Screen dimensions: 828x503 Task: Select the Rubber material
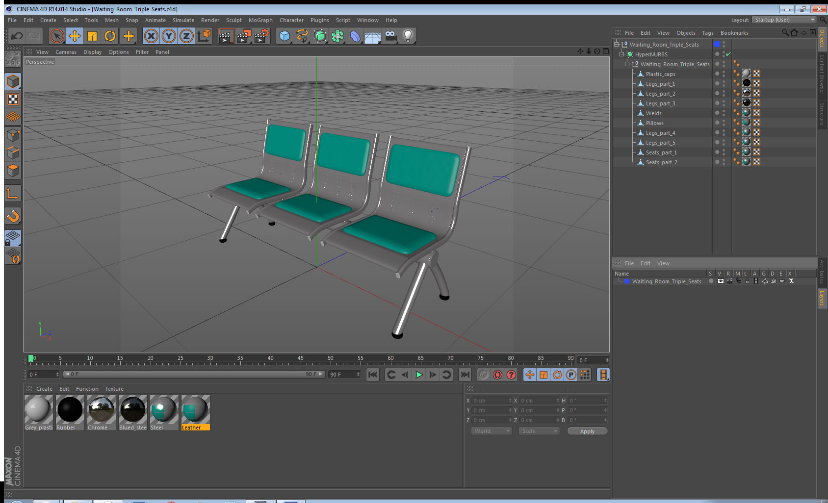coord(70,413)
